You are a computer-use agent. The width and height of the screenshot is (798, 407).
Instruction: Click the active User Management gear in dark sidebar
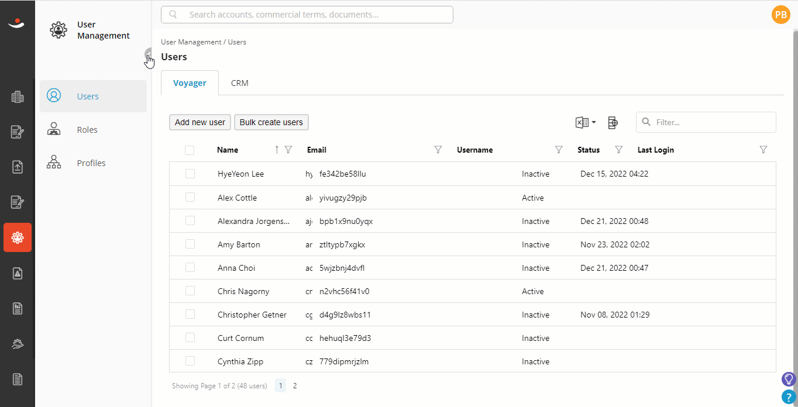tap(18, 237)
